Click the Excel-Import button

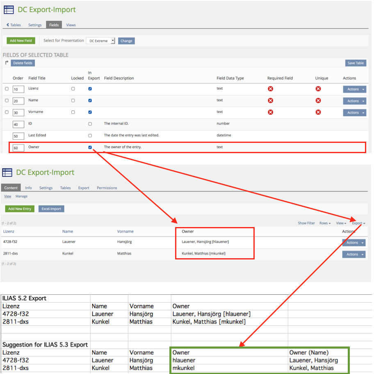tap(52, 209)
